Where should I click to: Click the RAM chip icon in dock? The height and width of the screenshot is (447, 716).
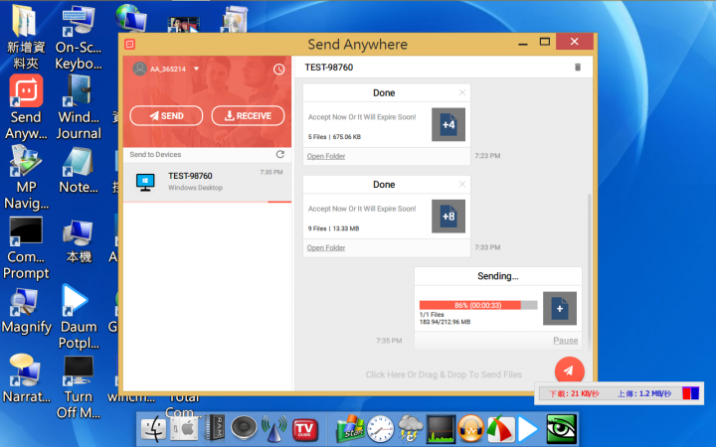(214, 428)
